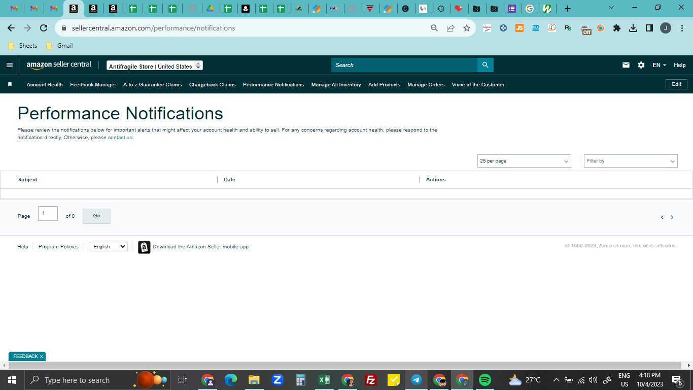Open the Sheets bookmark folder
This screenshot has height=390, width=693.
click(22, 46)
